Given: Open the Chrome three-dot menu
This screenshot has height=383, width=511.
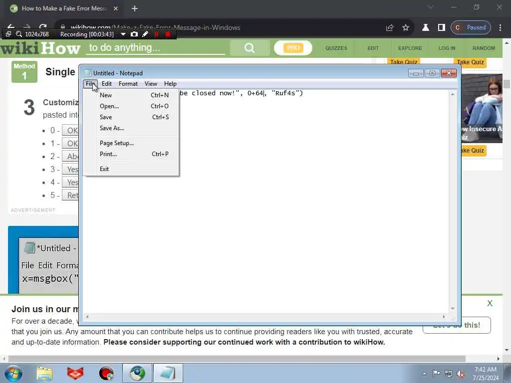Looking at the screenshot, I should [x=500, y=28].
